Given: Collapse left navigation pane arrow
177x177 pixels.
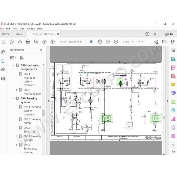Looking at the screenshot, I should [48, 101].
